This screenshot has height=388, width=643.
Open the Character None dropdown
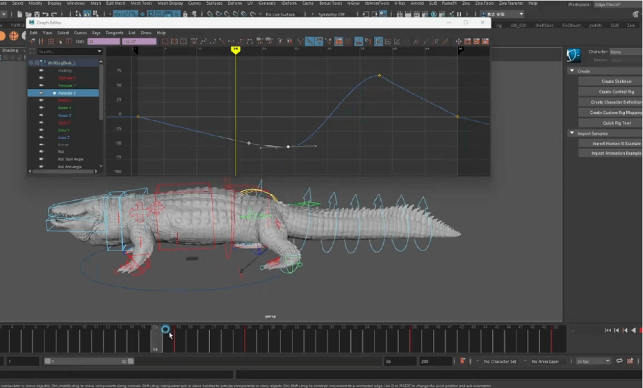point(625,51)
